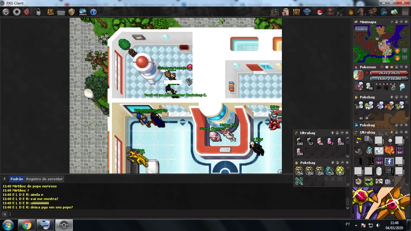This screenshot has height=231, width=411.
Task: Go down a floor with minimap orange down arrow
Action: (397, 58)
